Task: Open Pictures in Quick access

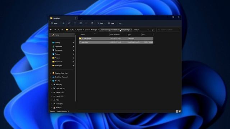Action: 57,54
